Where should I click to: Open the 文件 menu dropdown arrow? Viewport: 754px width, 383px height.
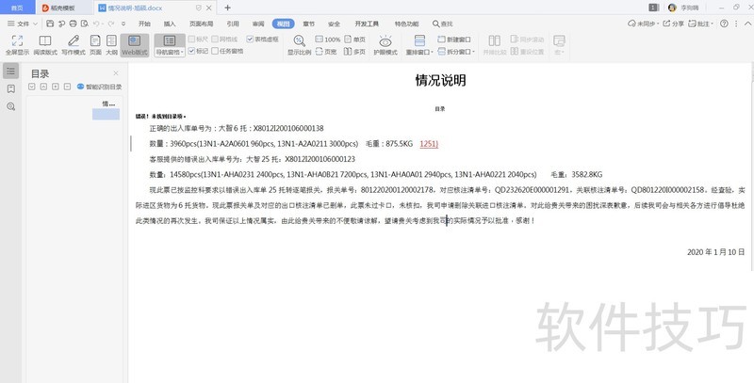(x=35, y=24)
